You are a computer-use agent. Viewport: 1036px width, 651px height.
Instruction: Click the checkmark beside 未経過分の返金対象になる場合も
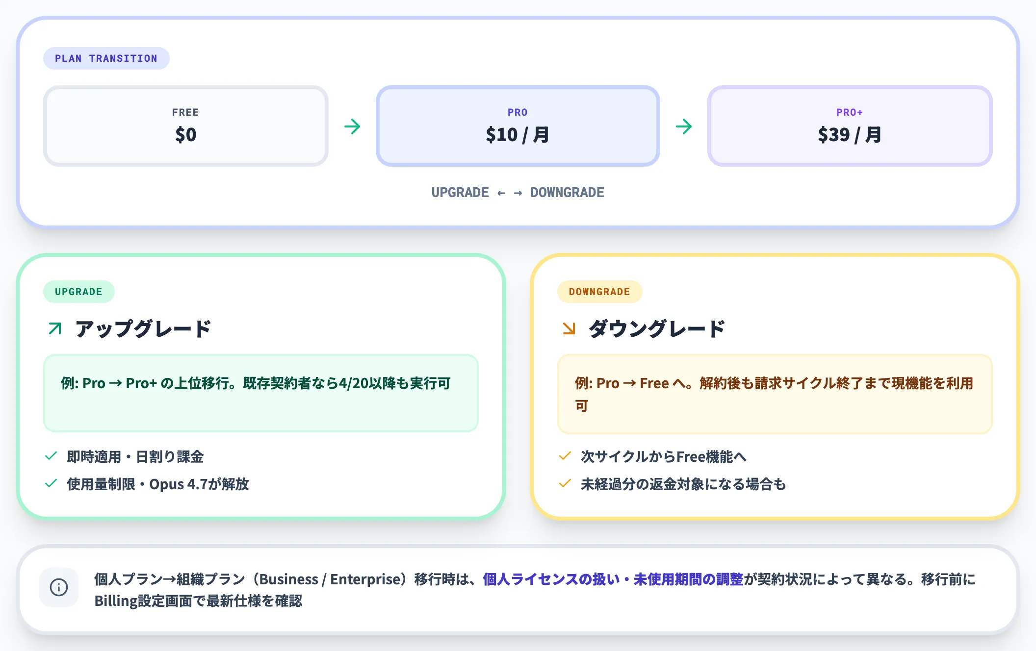(565, 484)
